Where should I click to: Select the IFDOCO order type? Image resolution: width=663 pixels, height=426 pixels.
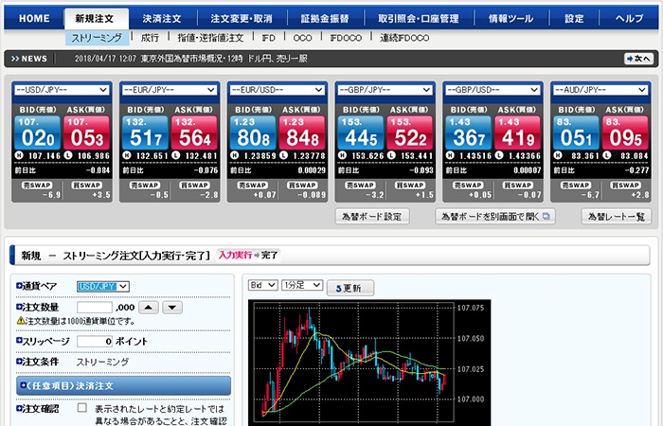click(346, 38)
